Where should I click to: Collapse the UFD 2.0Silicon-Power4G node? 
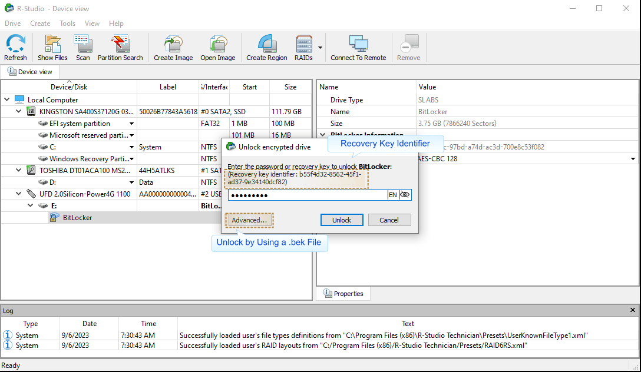tap(19, 194)
